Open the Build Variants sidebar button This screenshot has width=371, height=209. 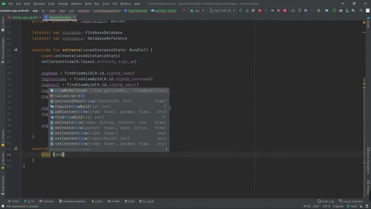coord(3,185)
